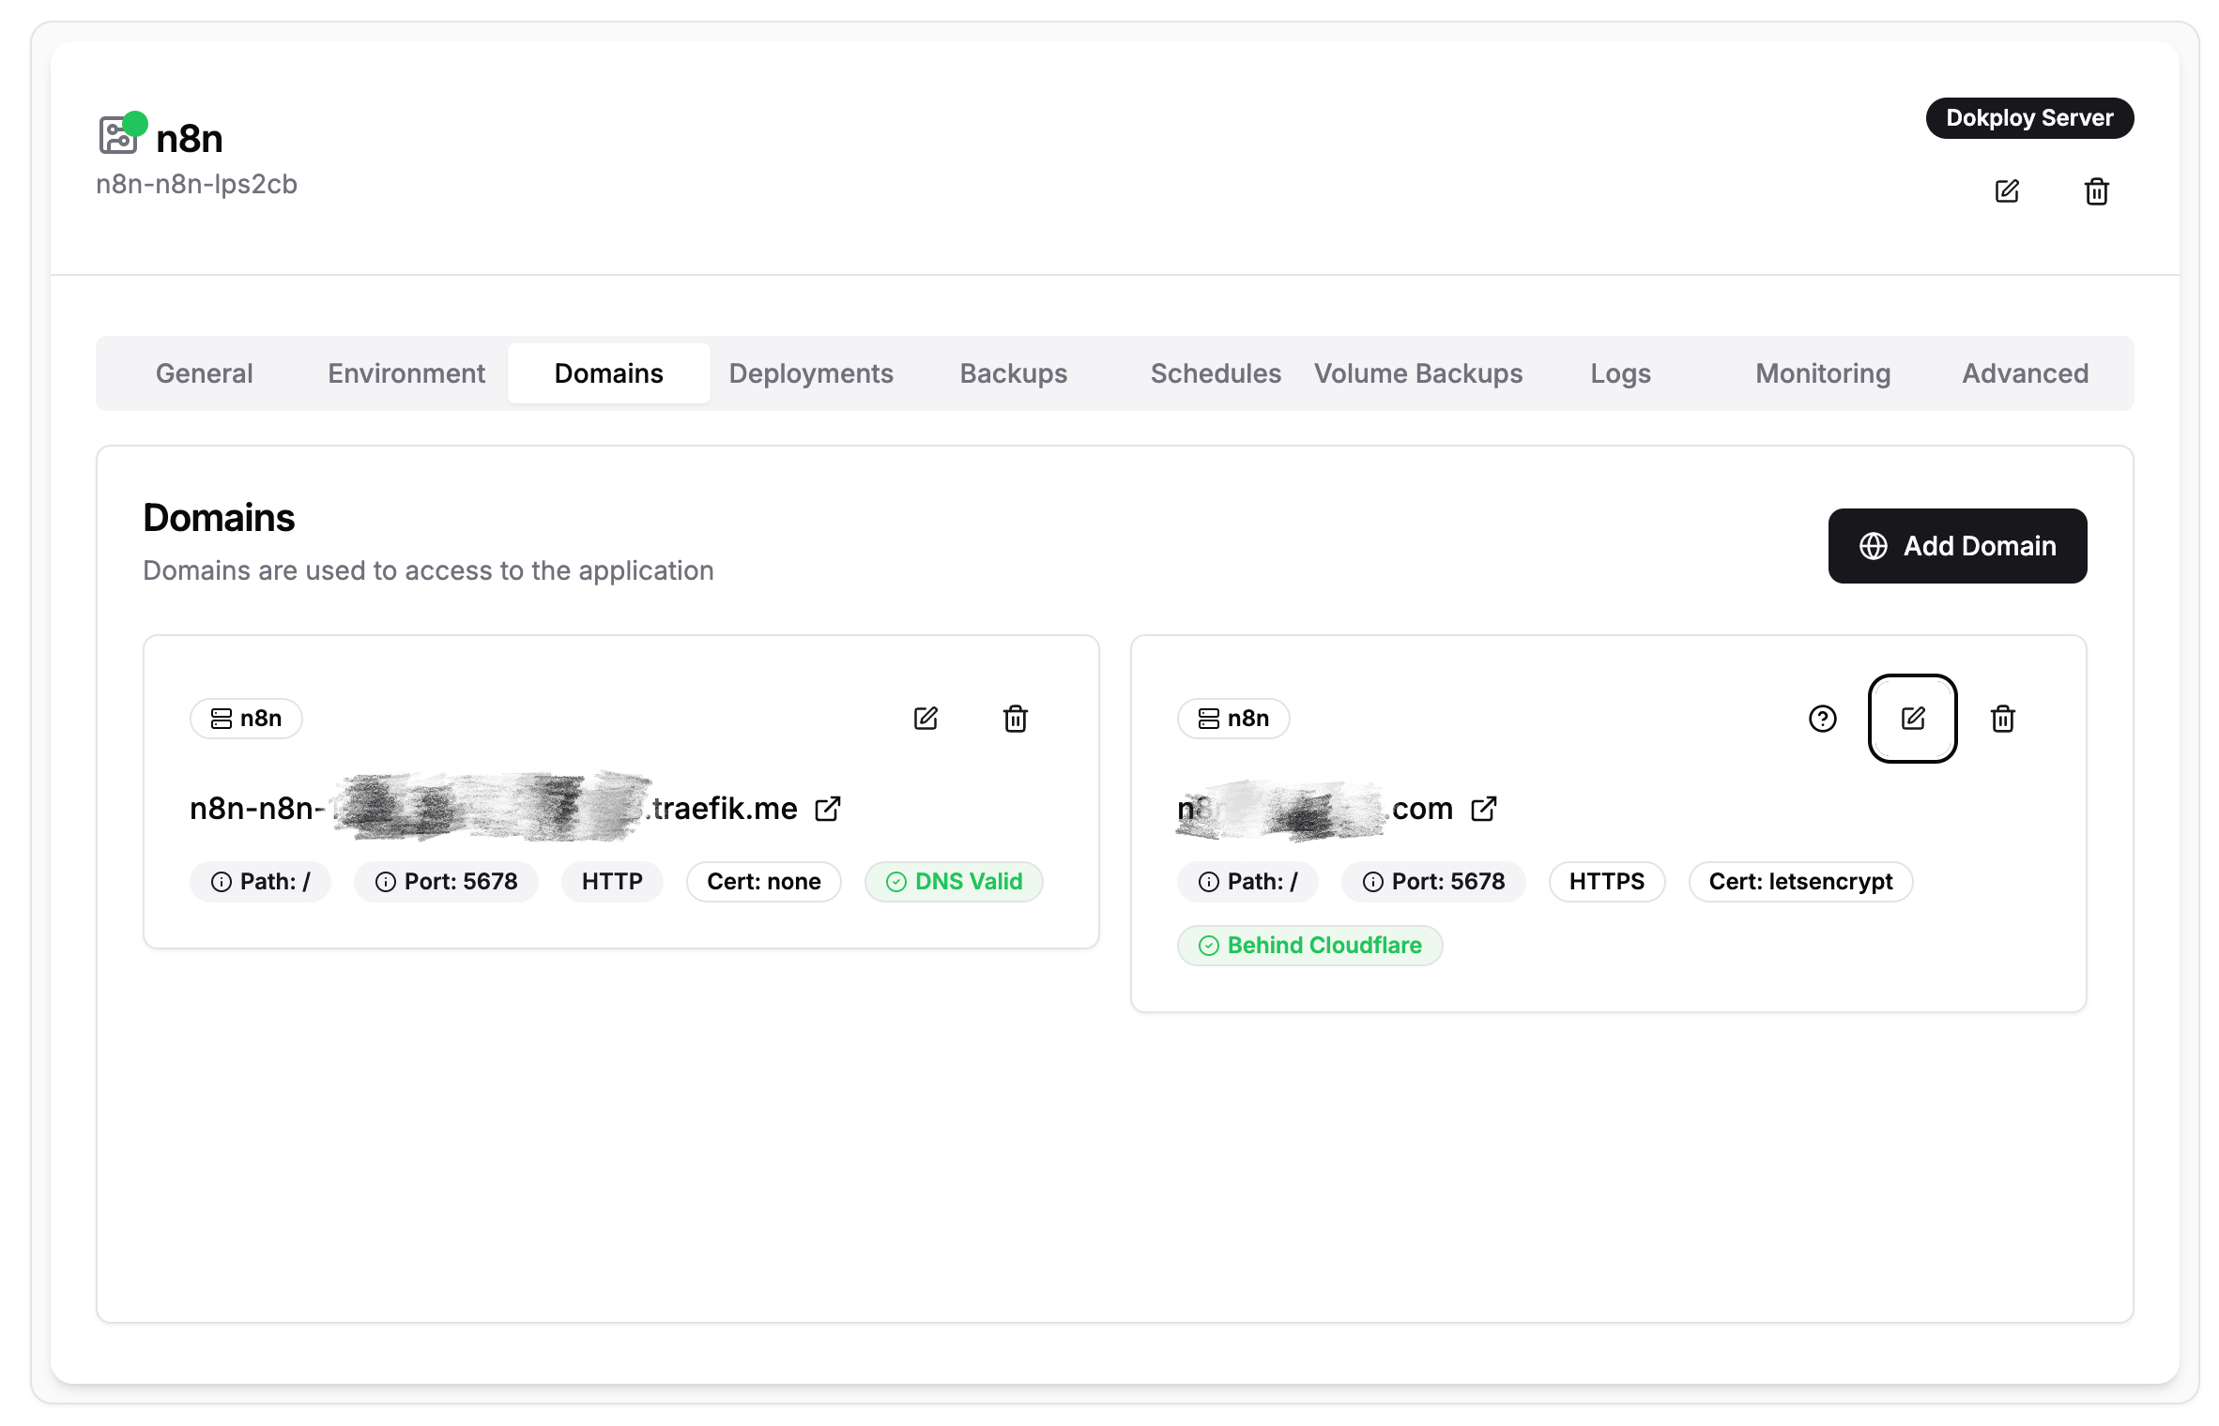Click globe icon in Add Domain button
The image size is (2219, 1426).
pyautogui.click(x=1874, y=546)
